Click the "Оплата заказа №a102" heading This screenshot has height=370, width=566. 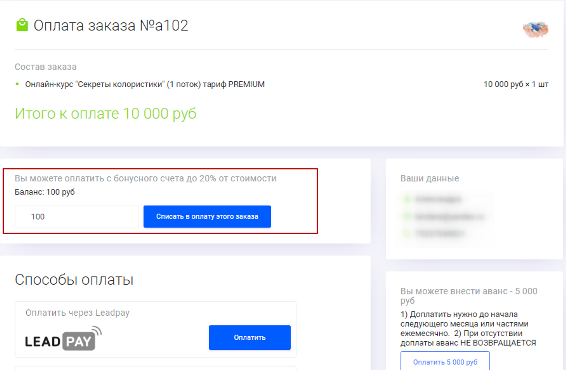pyautogui.click(x=111, y=25)
